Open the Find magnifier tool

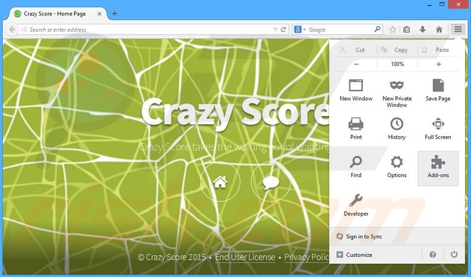[x=356, y=168]
